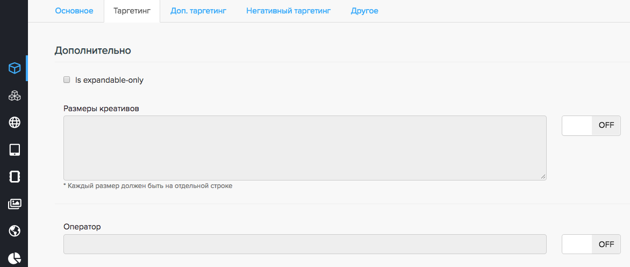This screenshot has width=630, height=267.
Task: Go to the Негативный таргетинг tab
Action: [288, 11]
